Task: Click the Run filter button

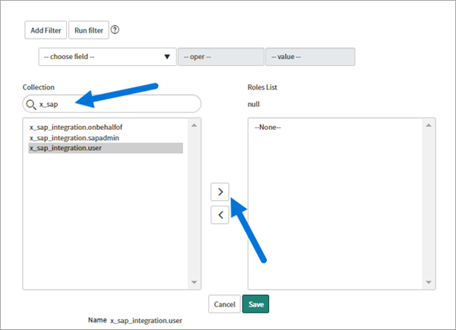Action: 89,30
